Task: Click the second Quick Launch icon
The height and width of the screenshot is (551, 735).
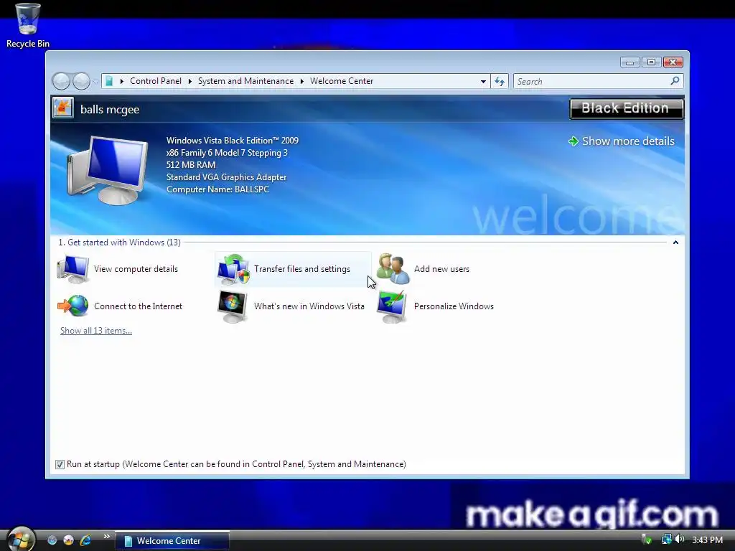Action: pyautogui.click(x=68, y=540)
